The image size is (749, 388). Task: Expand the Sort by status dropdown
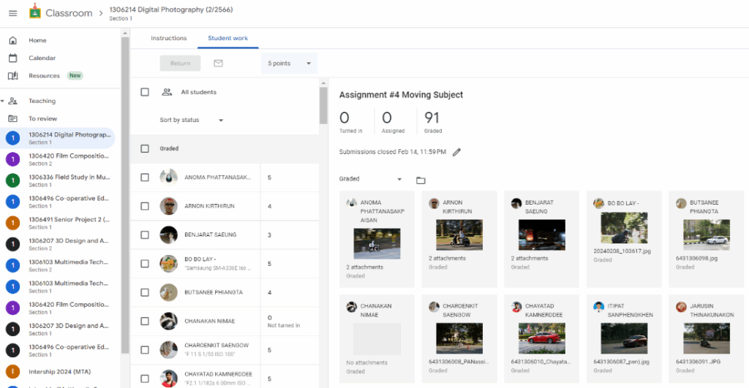(192, 120)
